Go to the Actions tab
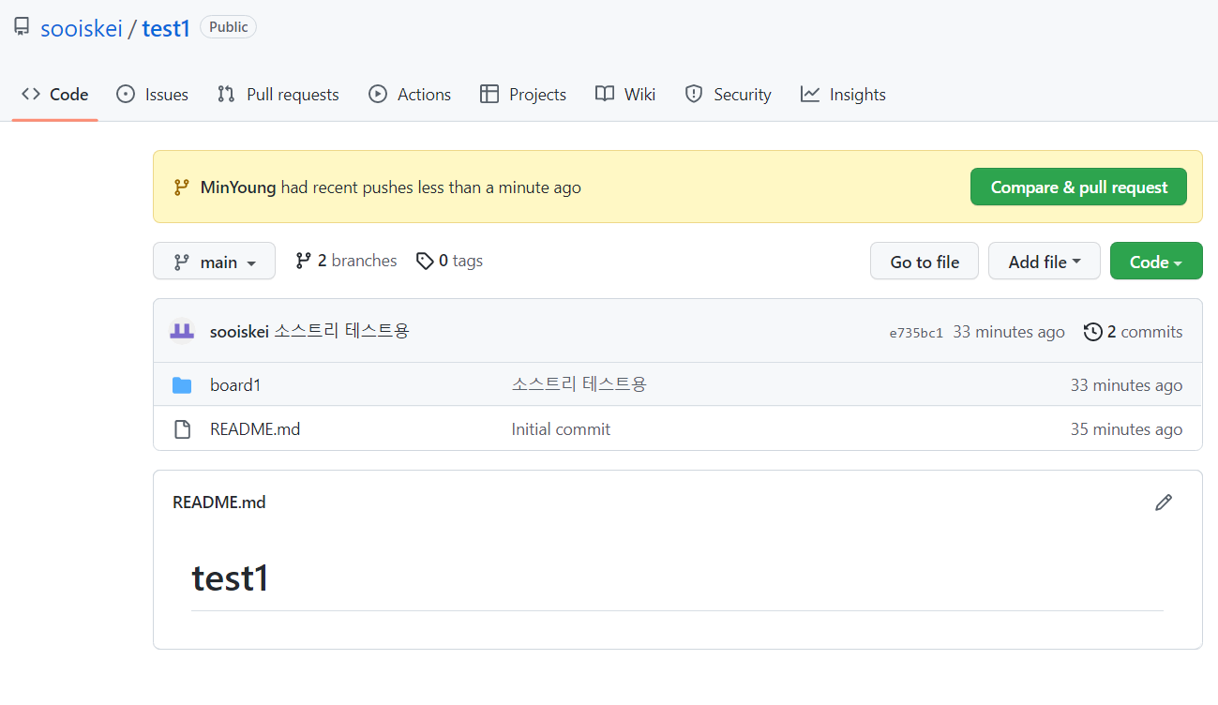Viewport: 1218px width, 705px height. 410,95
